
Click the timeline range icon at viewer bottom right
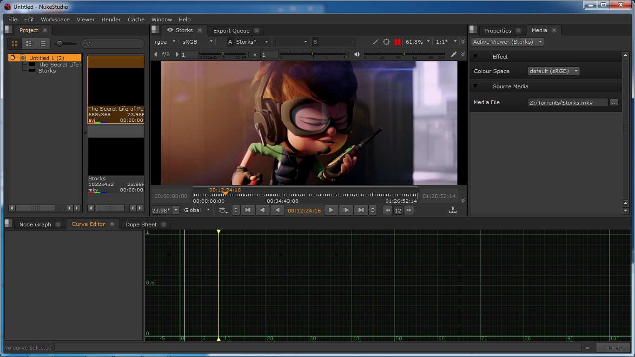452,210
